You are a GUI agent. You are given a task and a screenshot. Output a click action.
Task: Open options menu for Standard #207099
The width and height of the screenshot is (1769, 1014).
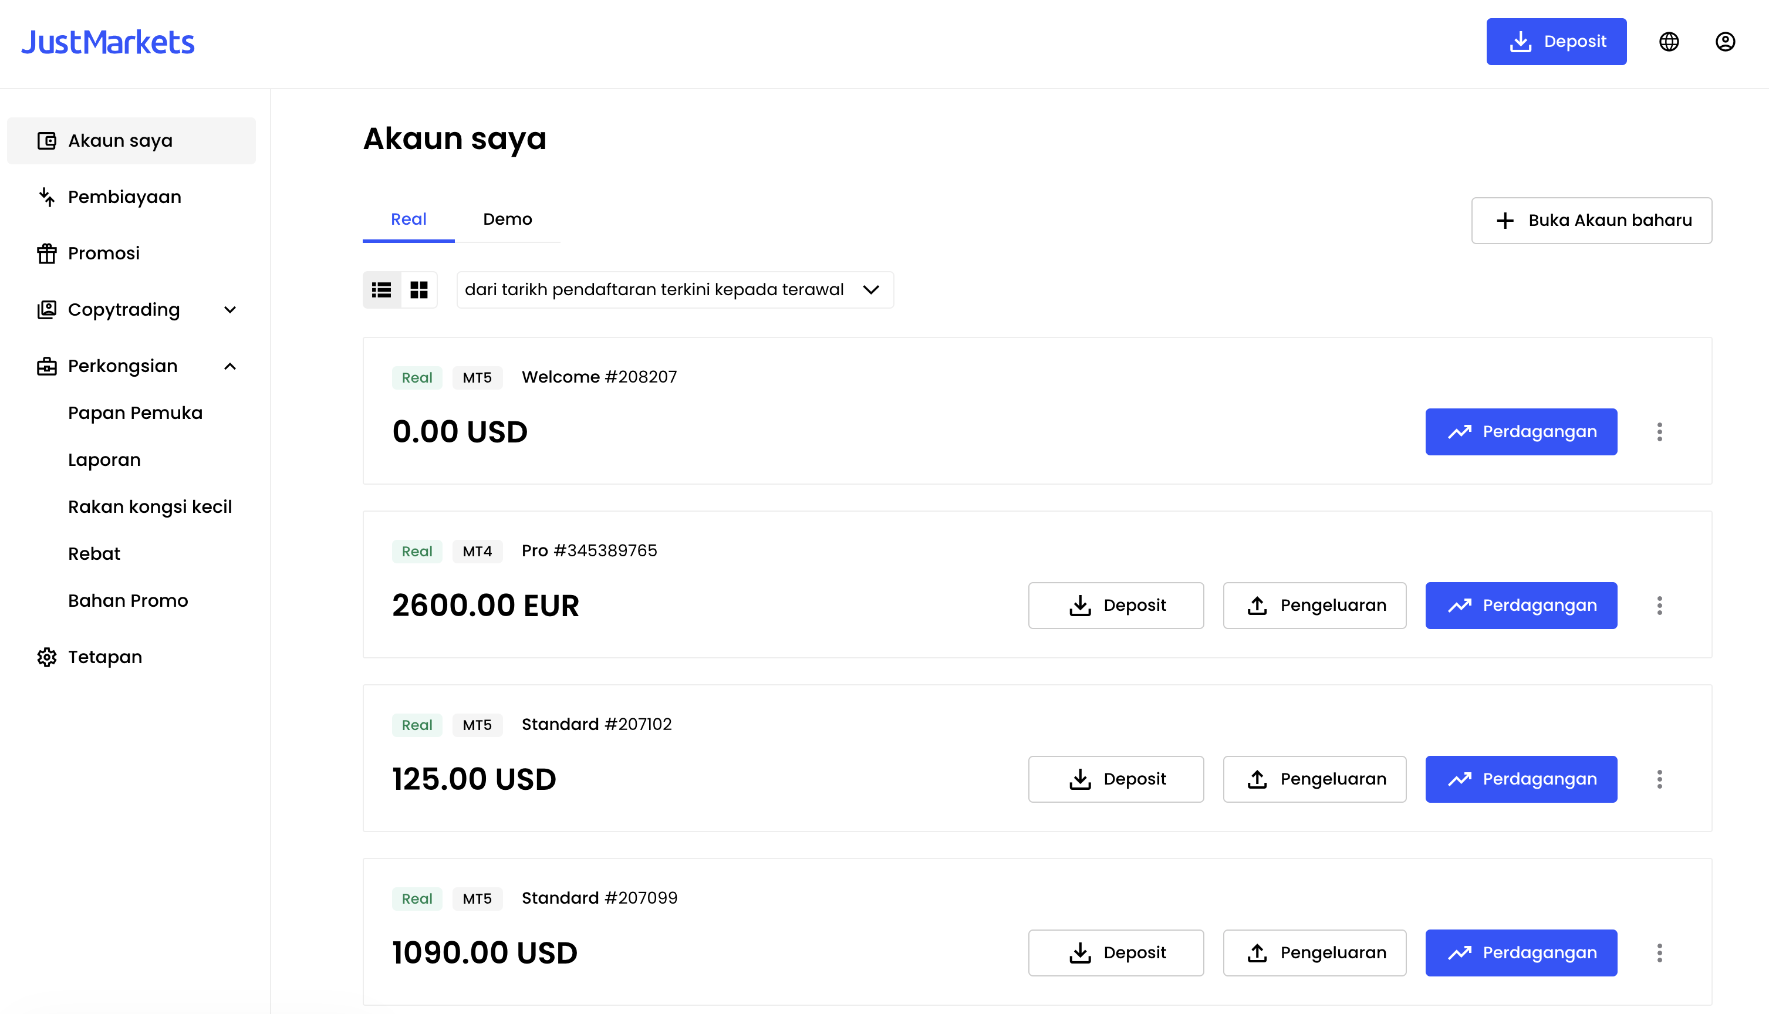pos(1660,953)
